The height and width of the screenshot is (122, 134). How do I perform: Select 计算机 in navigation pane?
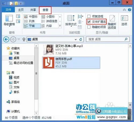click(x=13, y=112)
